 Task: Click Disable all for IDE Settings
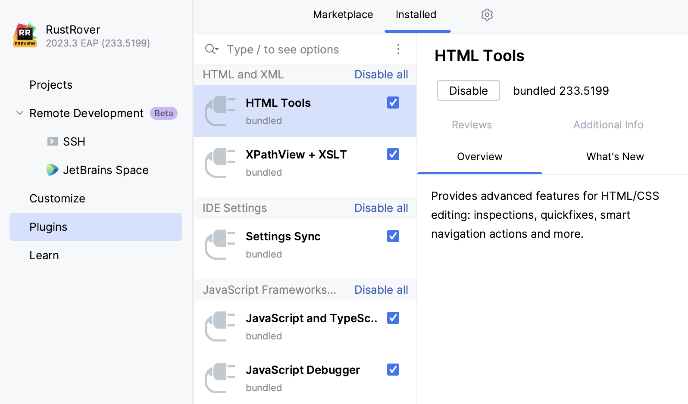click(381, 208)
